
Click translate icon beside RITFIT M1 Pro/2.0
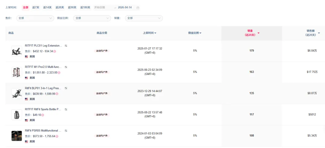click(66, 67)
